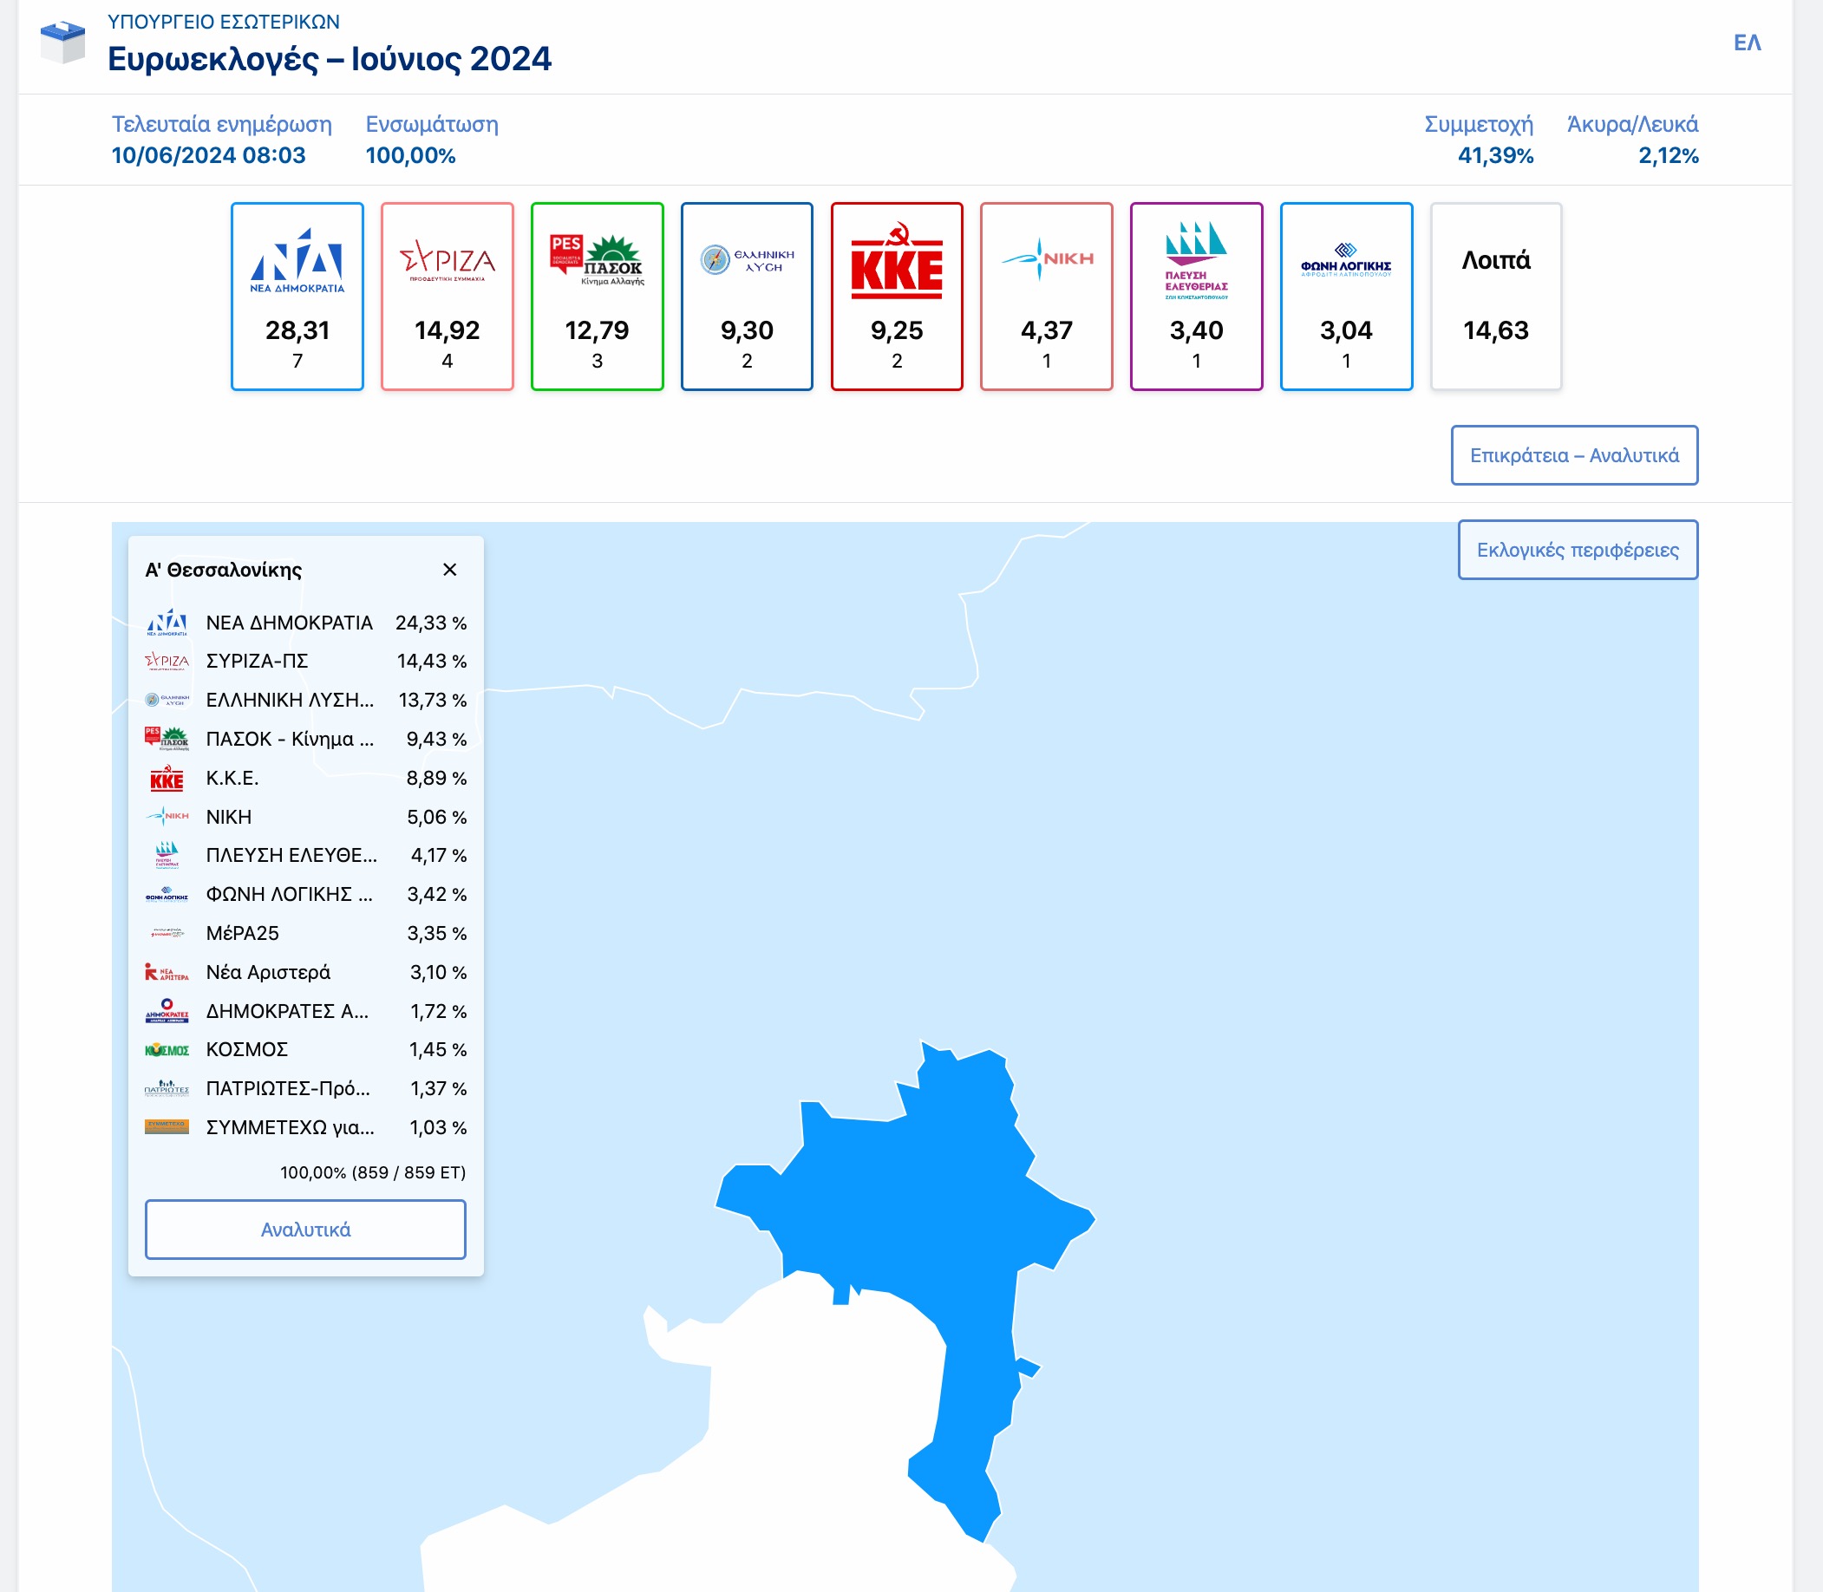Screen dimensions: 1823x1592
Task: Click the Α' Θεσσαλονίκης popup heading
Action: (224, 571)
